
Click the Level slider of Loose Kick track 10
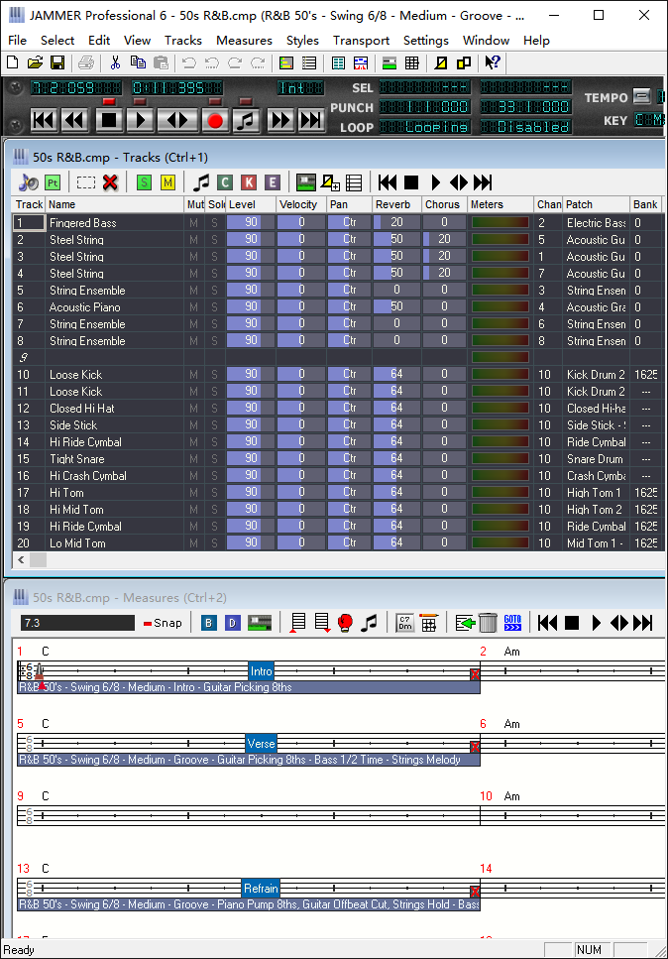[x=251, y=375]
